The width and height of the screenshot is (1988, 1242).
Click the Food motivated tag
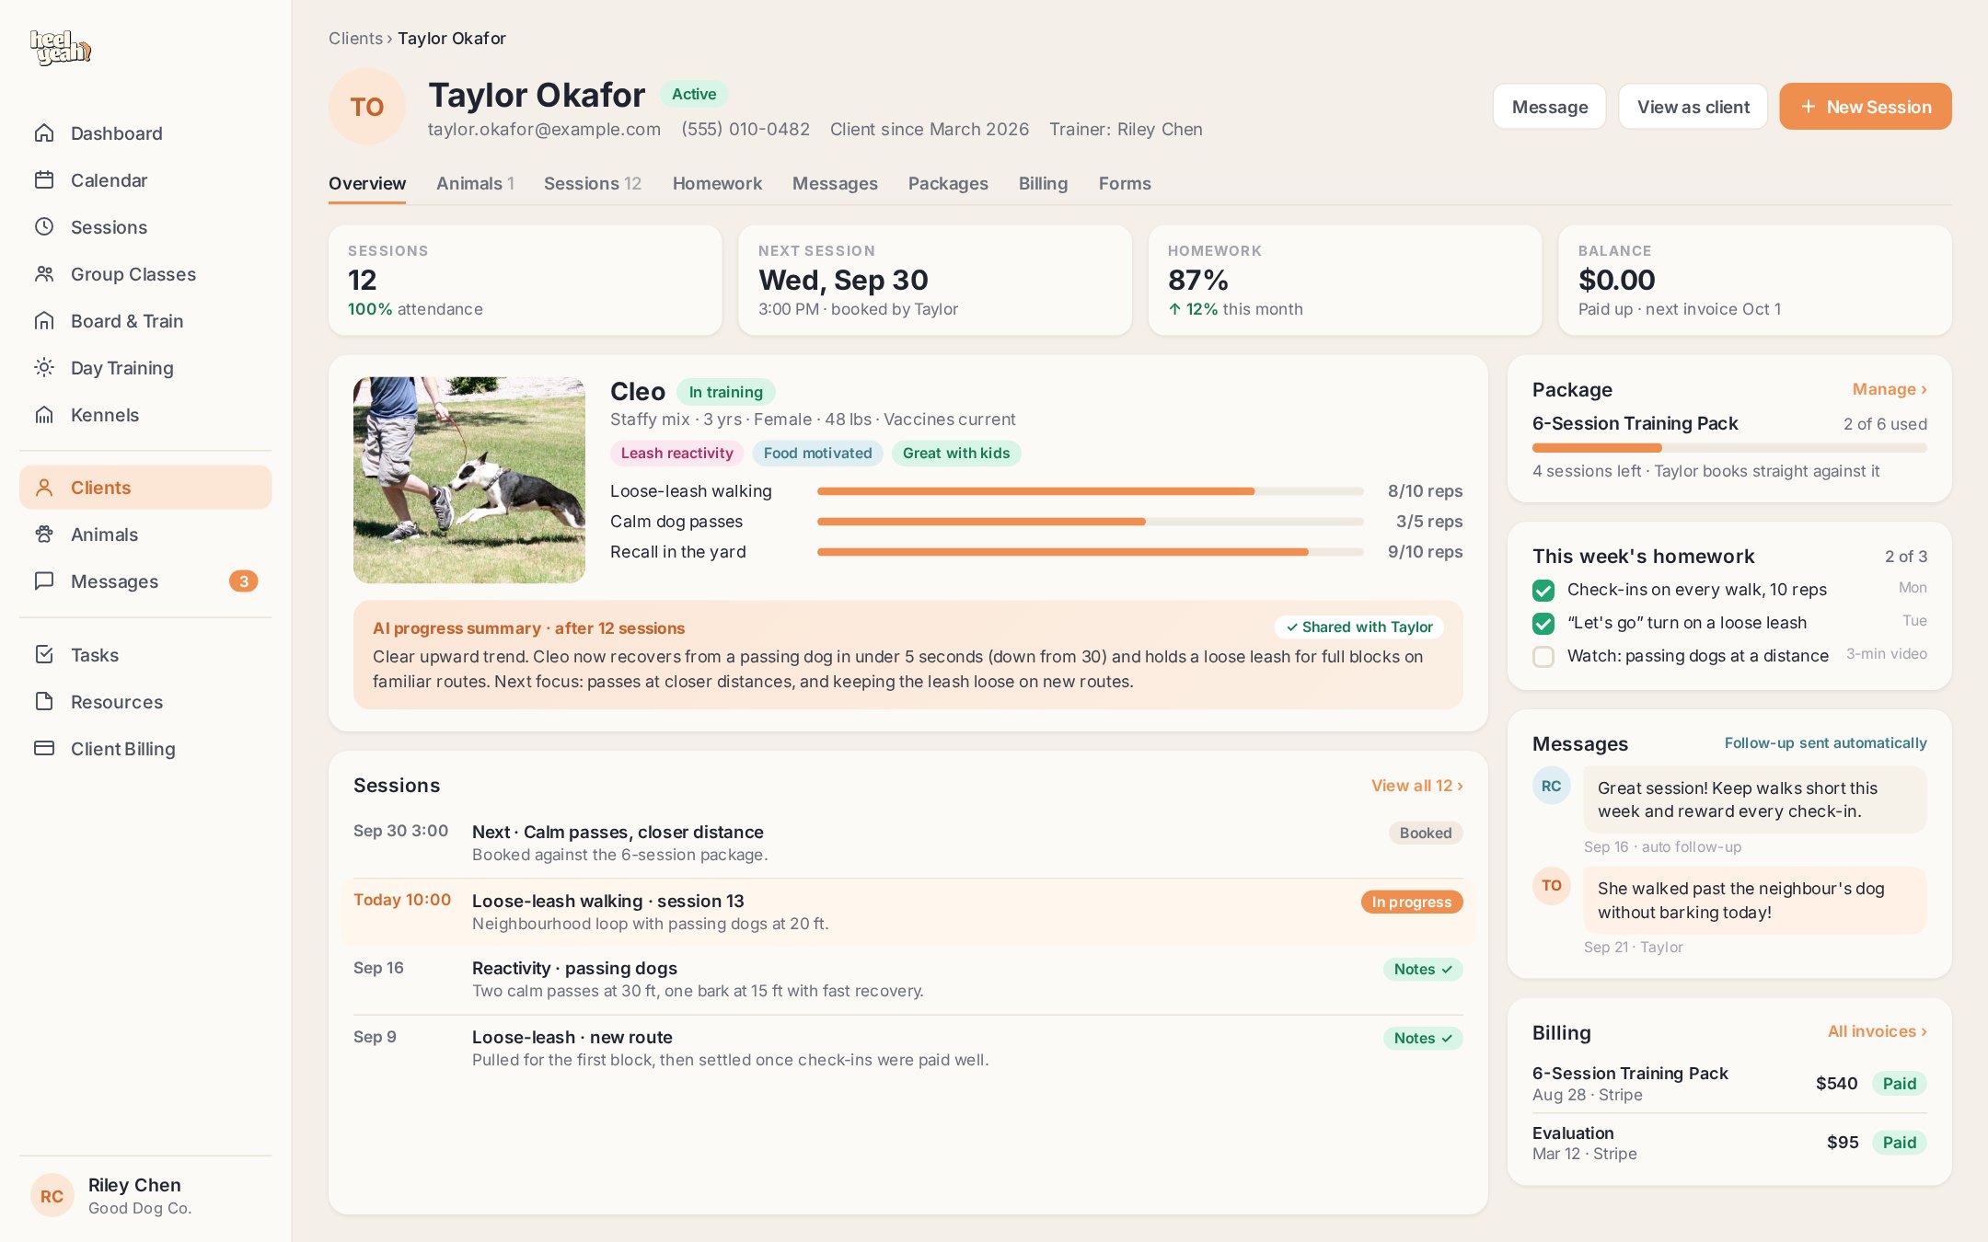point(818,454)
